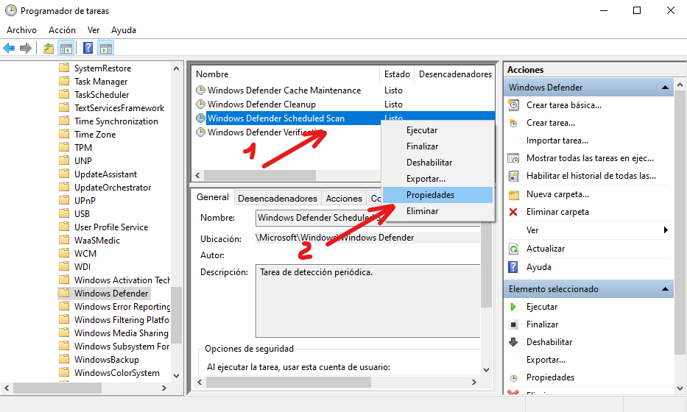Open the Ayuda menu in menu bar
The width and height of the screenshot is (687, 412).
tap(124, 30)
